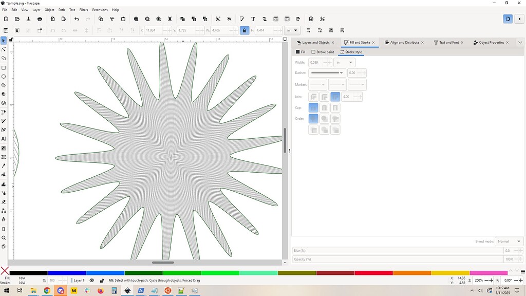Close the Text and Font tab

pyautogui.click(x=462, y=43)
